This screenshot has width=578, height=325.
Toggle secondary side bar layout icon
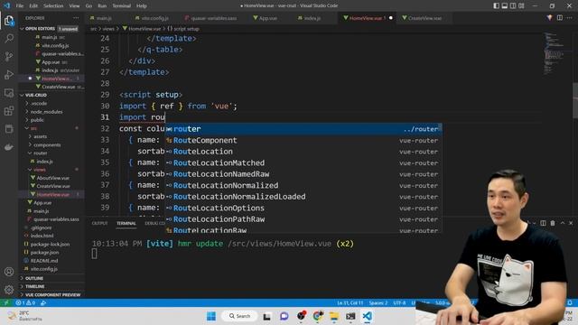(513, 5)
